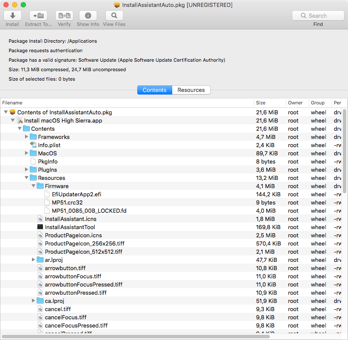Click the PlugIns folder icon
This screenshot has width=348, height=340.
click(33, 170)
